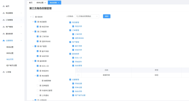Screen dimensions: 189x101
Task: Check the 公告通知 checkbox in the tree
Action: tap(38, 95)
